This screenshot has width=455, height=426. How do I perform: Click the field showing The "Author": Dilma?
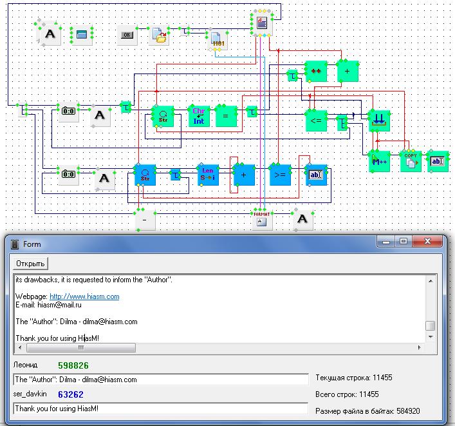(x=160, y=380)
